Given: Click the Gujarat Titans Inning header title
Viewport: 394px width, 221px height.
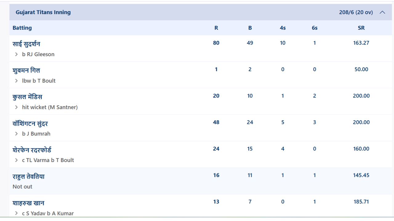Looking at the screenshot, I should 43,12.
